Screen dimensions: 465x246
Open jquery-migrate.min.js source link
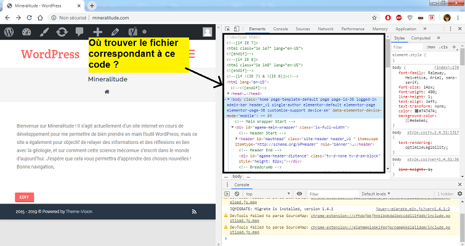(x=413, y=208)
